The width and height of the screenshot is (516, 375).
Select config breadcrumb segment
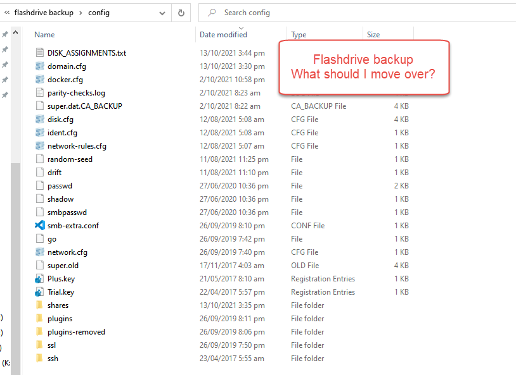pyautogui.click(x=99, y=13)
